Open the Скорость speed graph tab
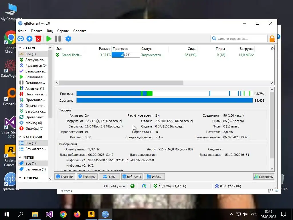The height and width of the screenshot is (220, 293). pos(264,176)
